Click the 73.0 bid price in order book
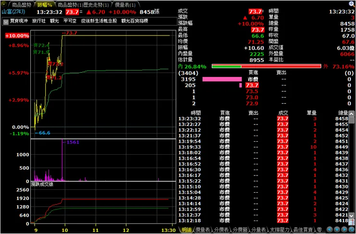356x234 pixels. click(252, 98)
